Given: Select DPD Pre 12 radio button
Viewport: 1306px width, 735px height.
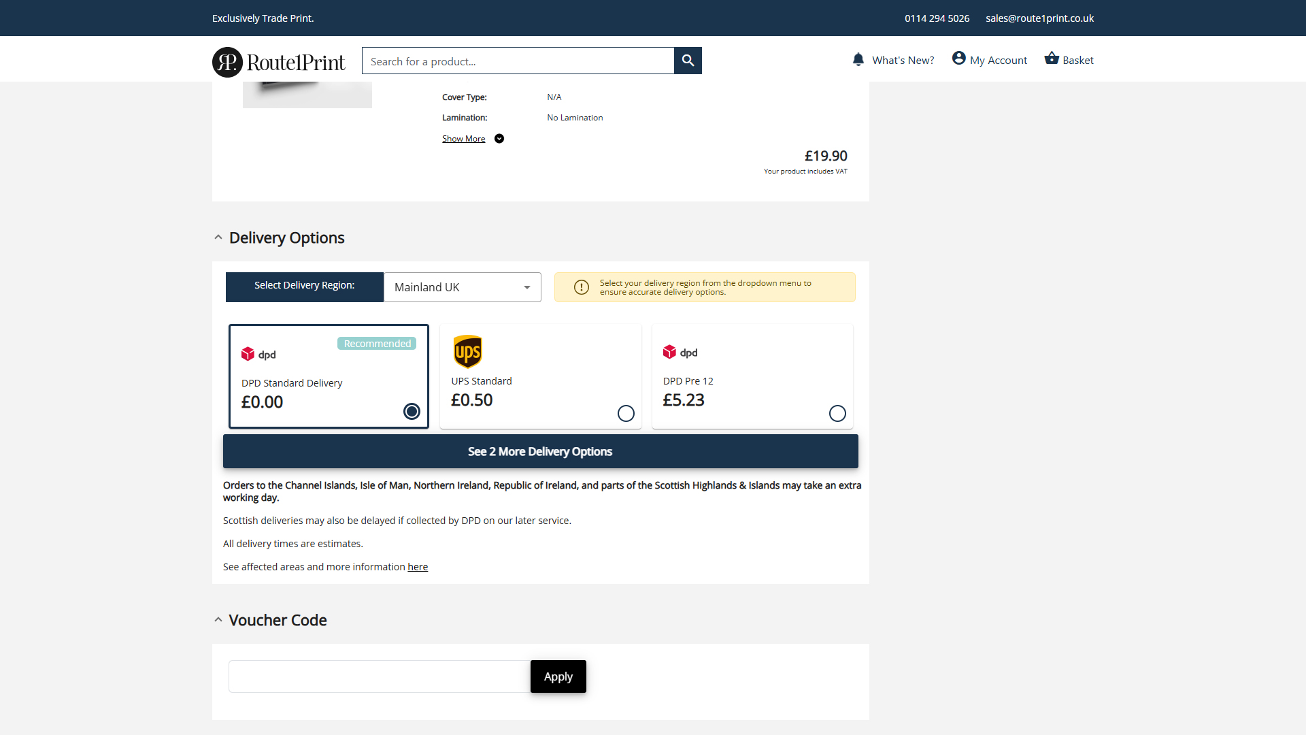Looking at the screenshot, I should click(x=837, y=413).
